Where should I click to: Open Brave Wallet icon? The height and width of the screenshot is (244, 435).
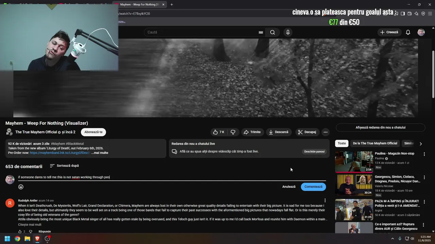pyautogui.click(x=410, y=14)
